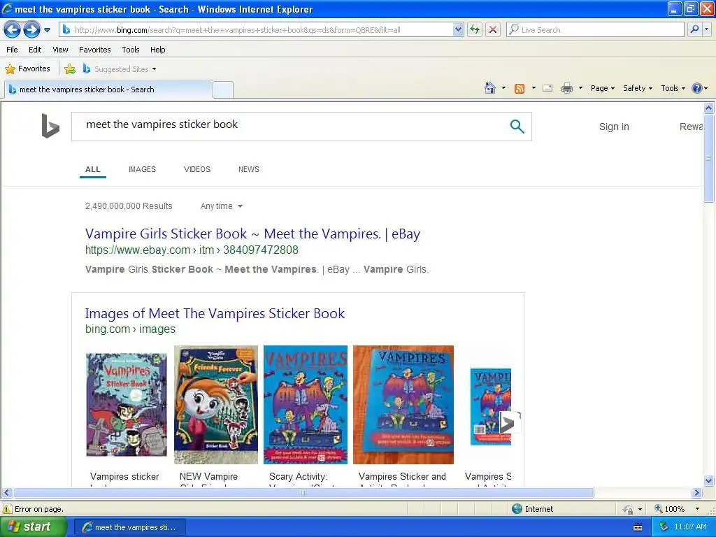
Task: Stop loading with the red X icon
Action: tap(493, 30)
